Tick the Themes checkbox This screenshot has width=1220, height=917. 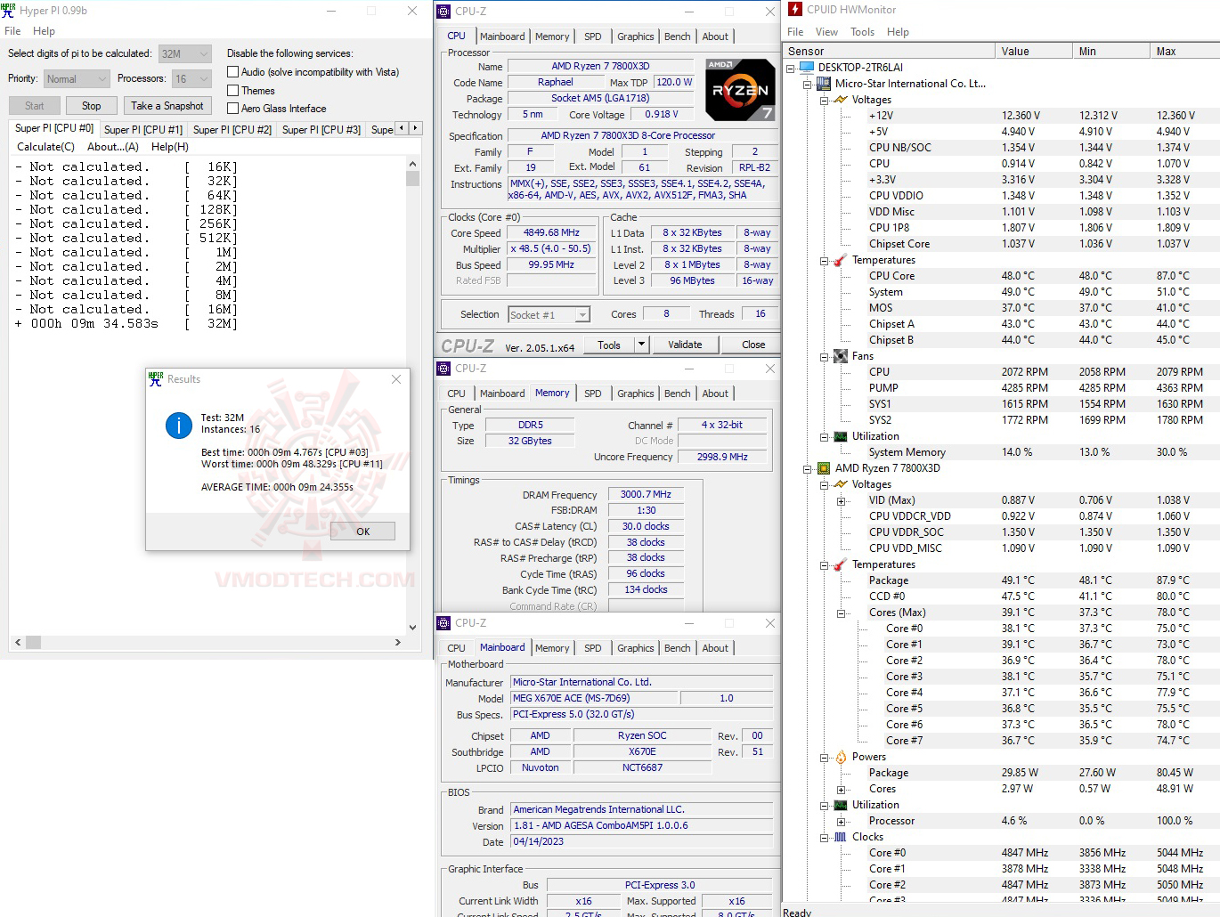(x=233, y=91)
